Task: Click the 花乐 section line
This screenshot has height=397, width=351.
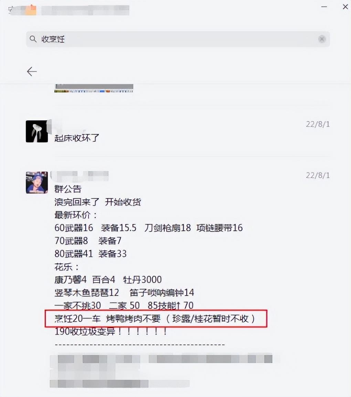Action: click(x=67, y=267)
